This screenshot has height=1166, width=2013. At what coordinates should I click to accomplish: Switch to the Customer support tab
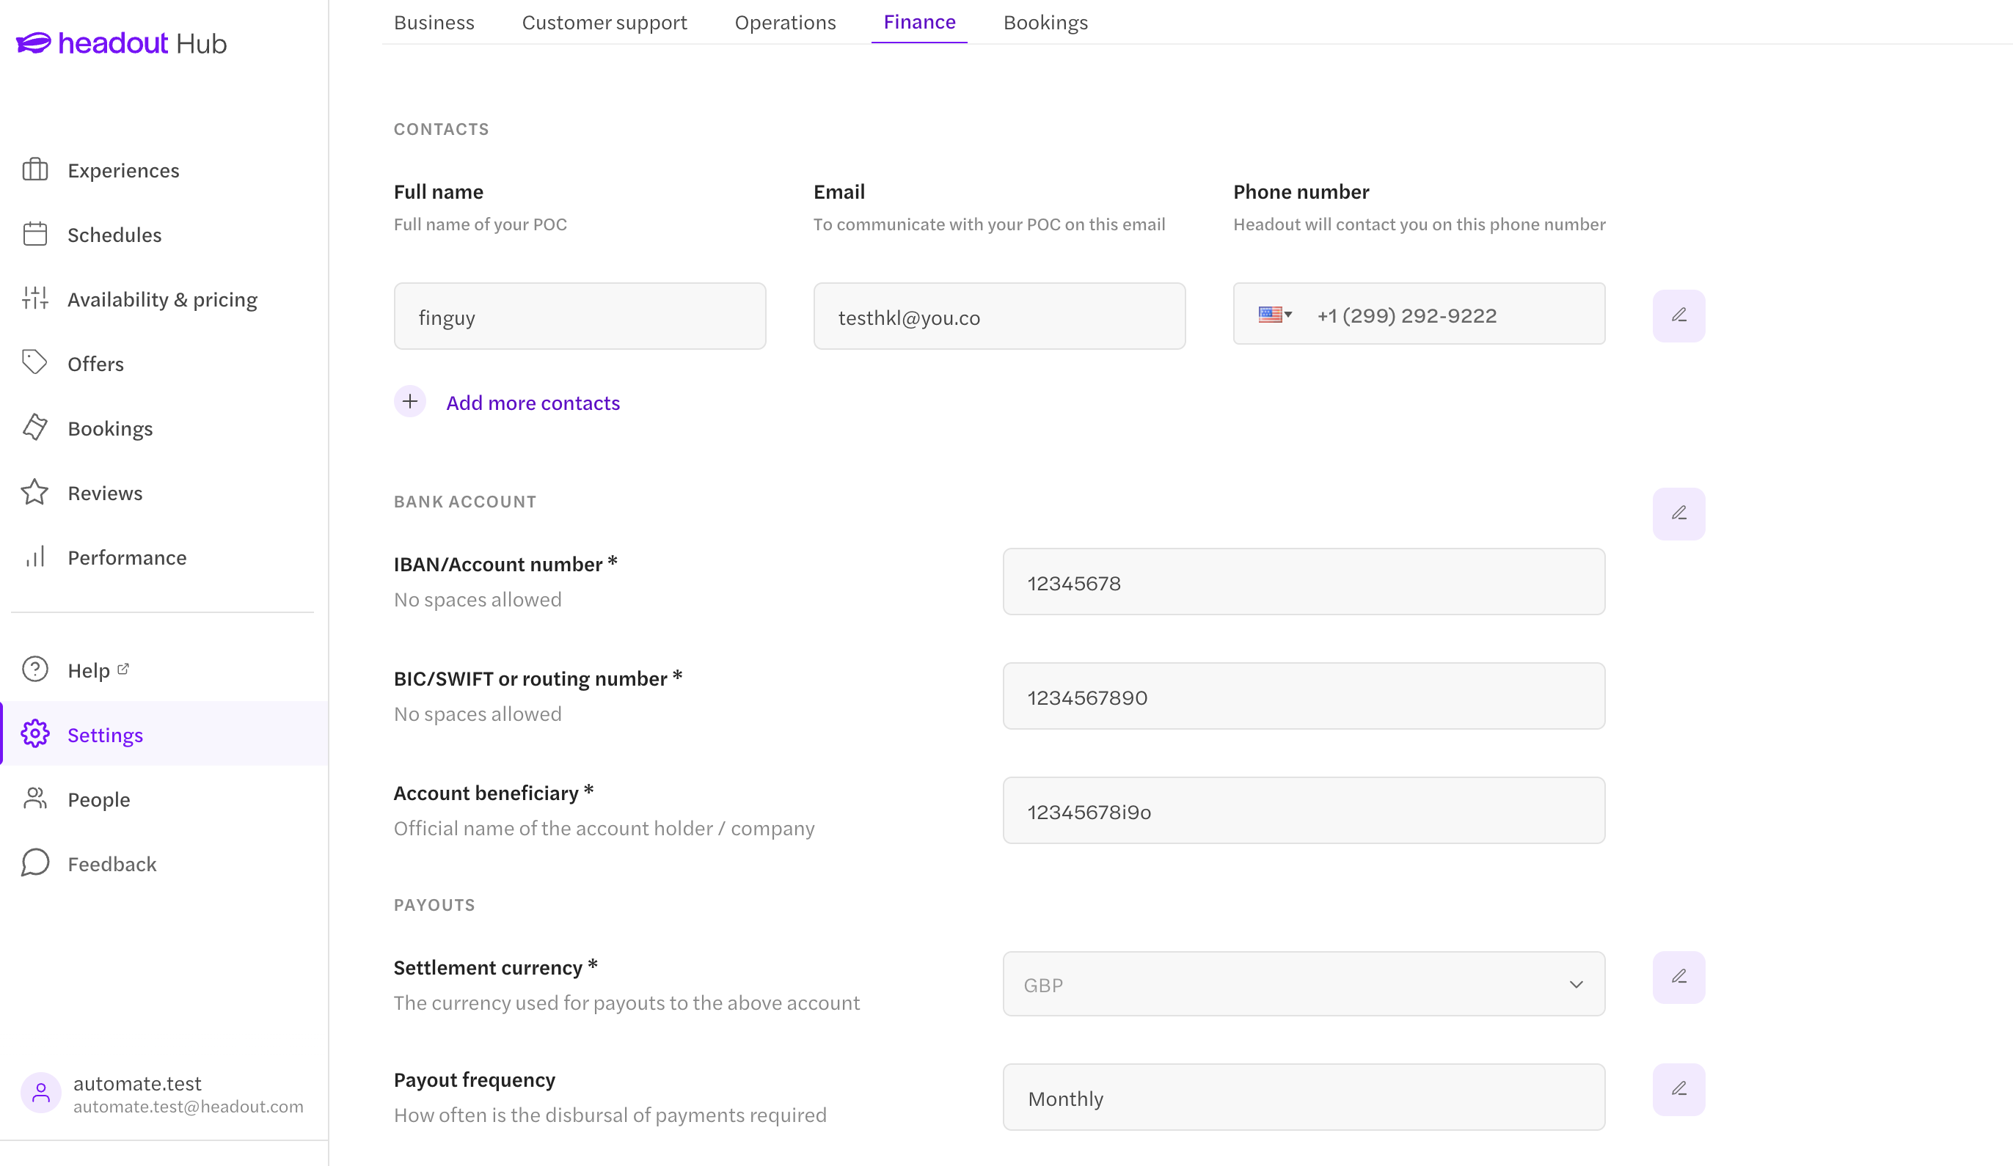[x=604, y=22]
